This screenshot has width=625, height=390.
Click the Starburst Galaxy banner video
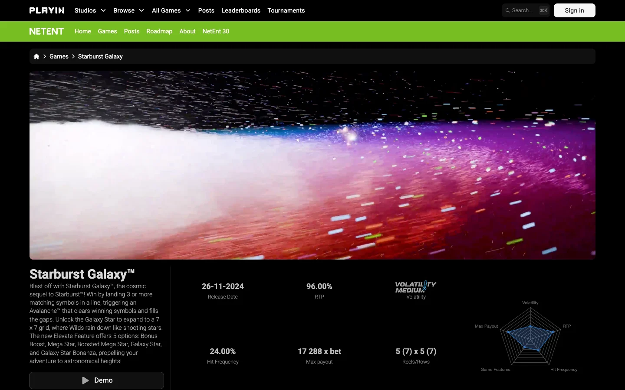[x=312, y=166]
